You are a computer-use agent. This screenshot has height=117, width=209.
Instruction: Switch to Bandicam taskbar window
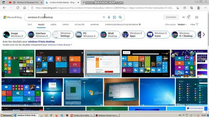tap(107, 115)
